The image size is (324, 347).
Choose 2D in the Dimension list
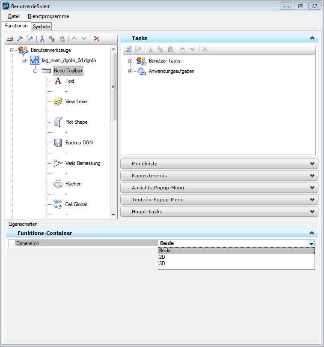tap(236, 257)
